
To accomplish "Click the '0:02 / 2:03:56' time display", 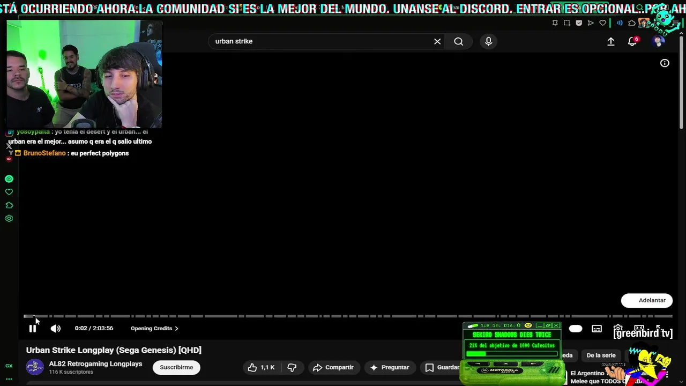I will (94, 328).
